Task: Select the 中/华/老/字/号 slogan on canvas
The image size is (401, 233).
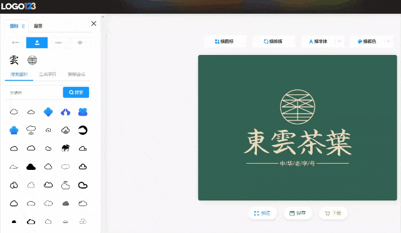Action: [x=298, y=164]
